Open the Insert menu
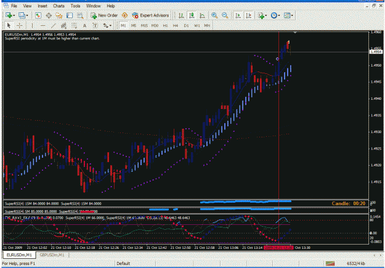Screen dimensions: 385x268 (x=43, y=6)
